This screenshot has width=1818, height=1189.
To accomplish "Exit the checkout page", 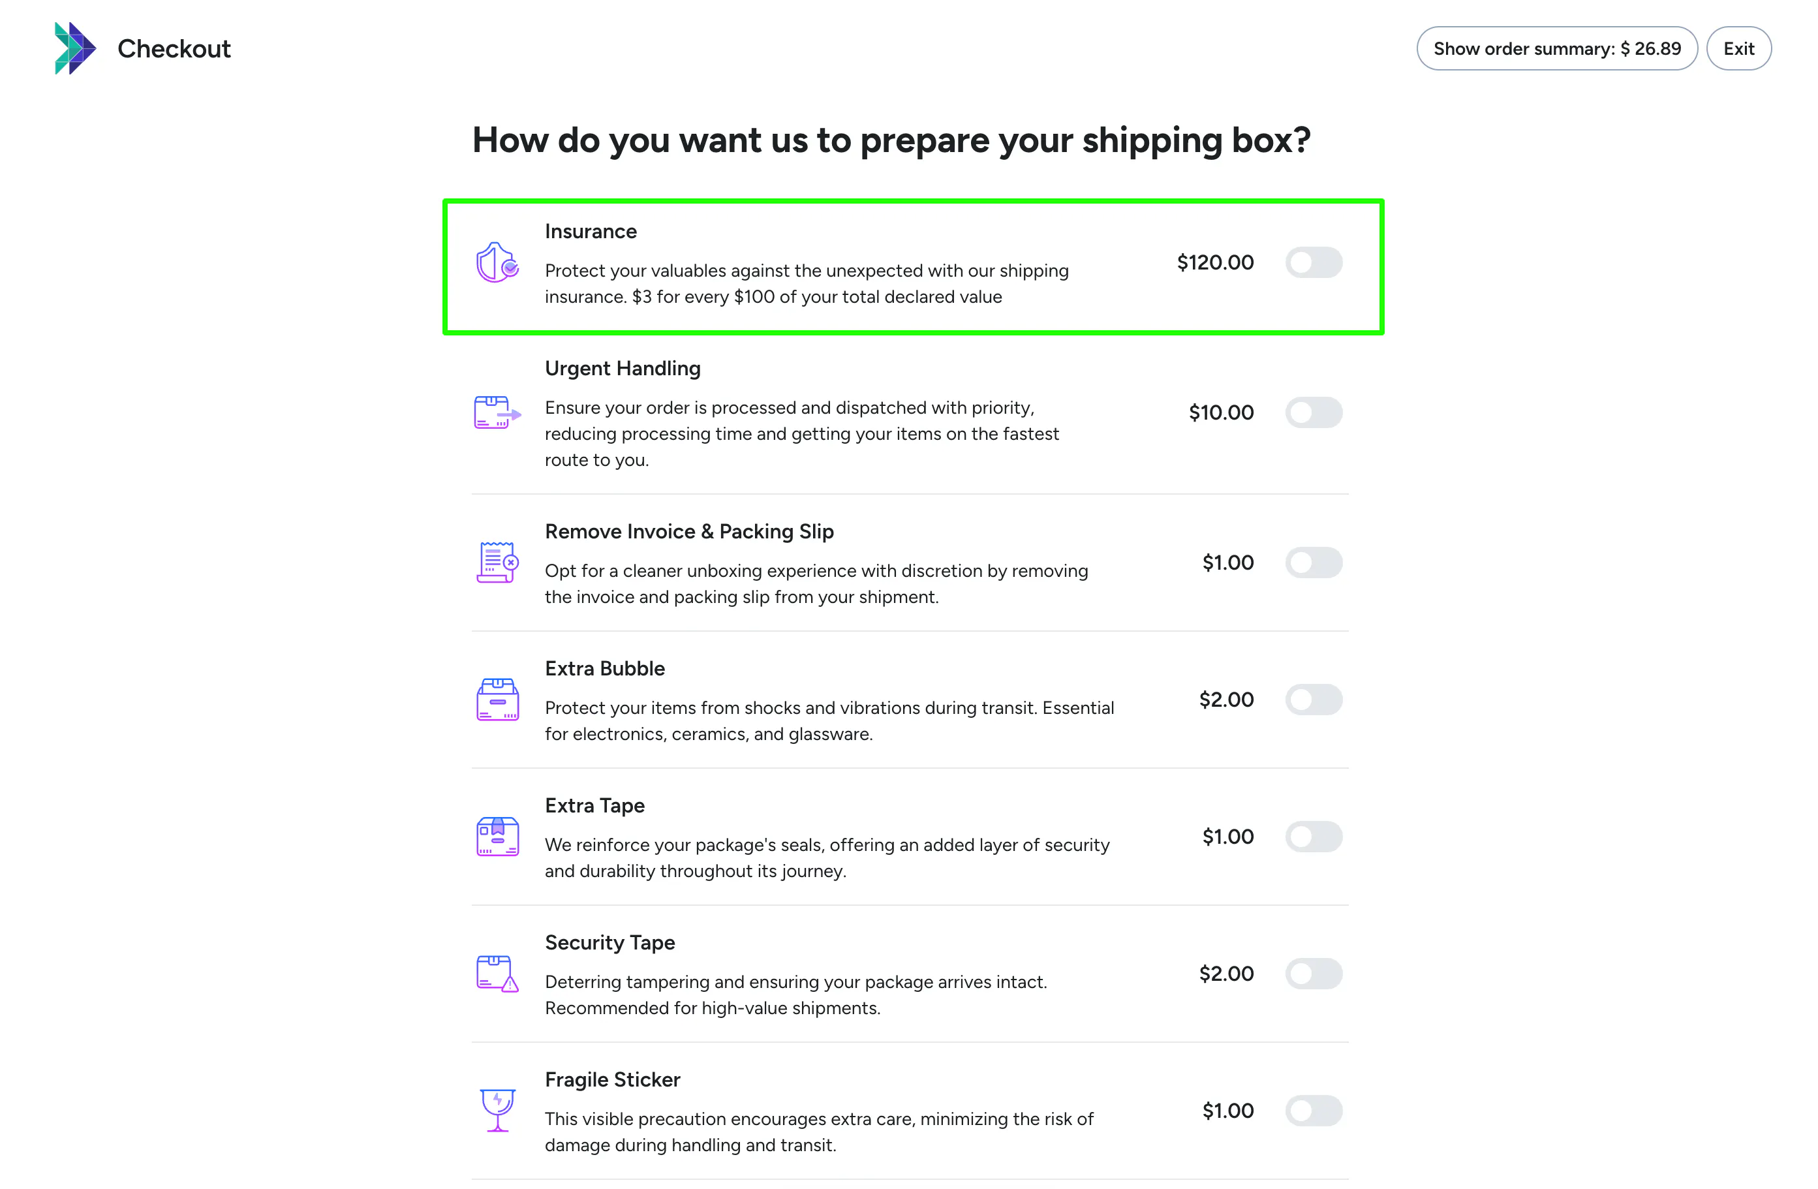I will tap(1738, 48).
